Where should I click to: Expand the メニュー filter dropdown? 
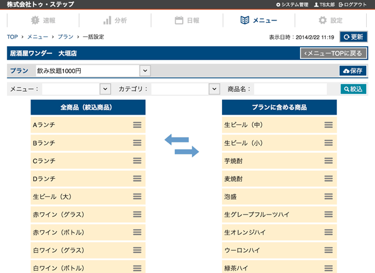point(76,89)
